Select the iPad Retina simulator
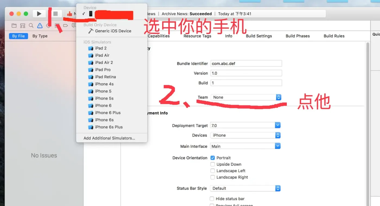 tap(112, 77)
